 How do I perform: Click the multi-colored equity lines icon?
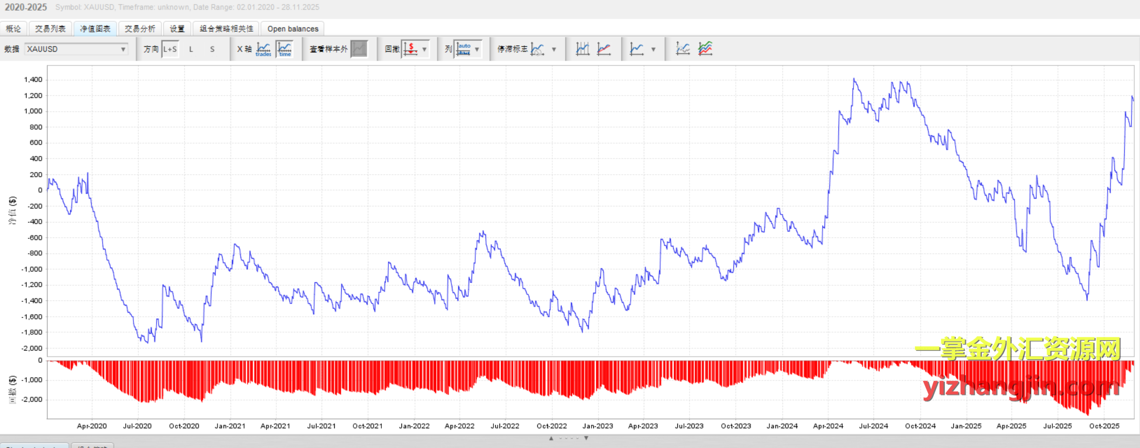705,49
